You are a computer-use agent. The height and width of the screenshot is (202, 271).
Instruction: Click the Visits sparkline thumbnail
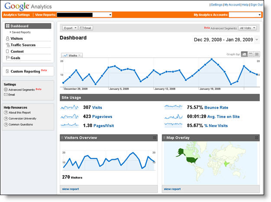pos(69,107)
